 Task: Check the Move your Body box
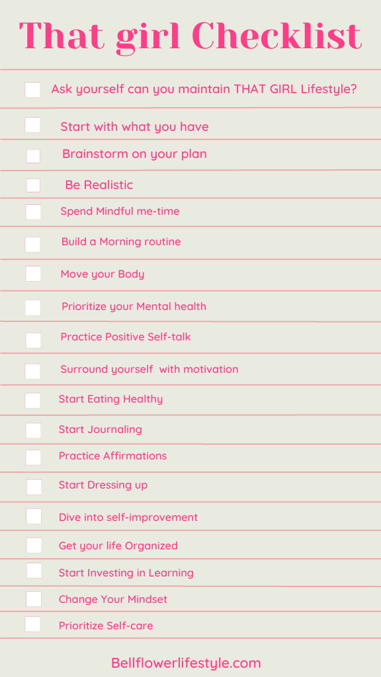click(x=33, y=274)
